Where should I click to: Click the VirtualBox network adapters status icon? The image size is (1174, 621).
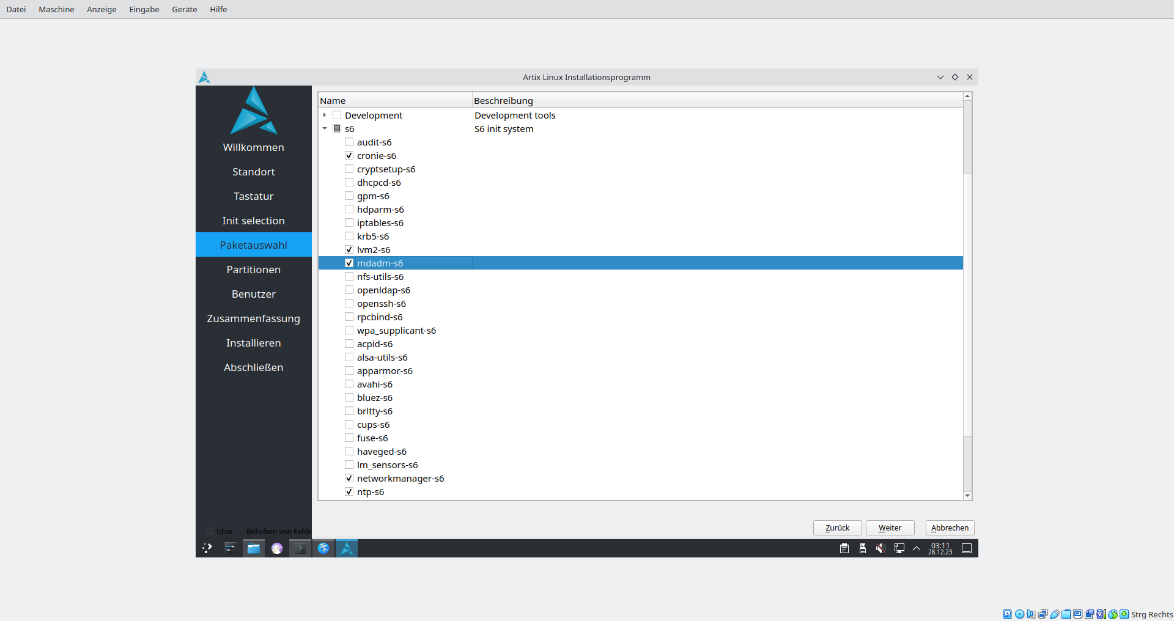click(1043, 614)
